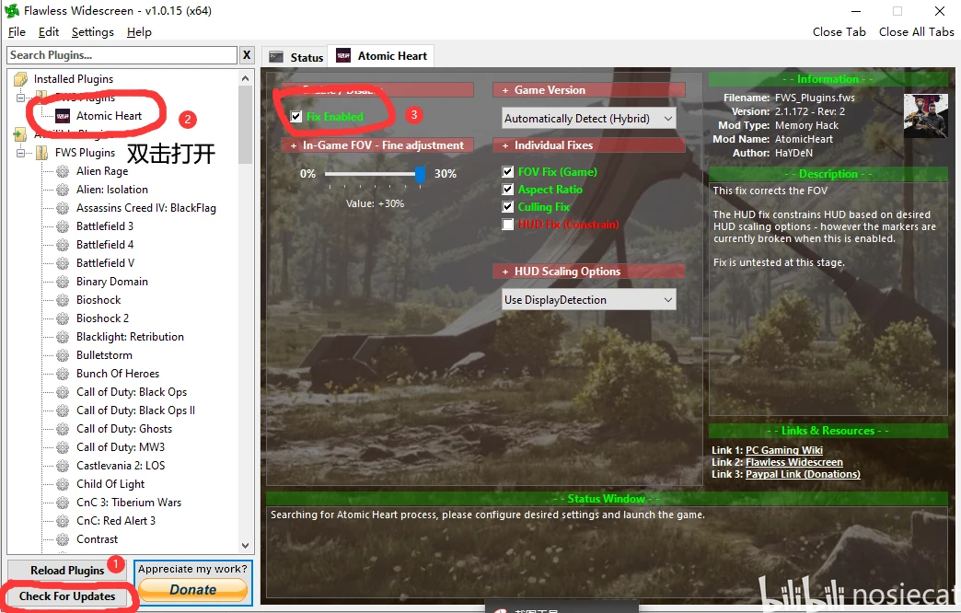Open the HUD Scaling Options dropdown
The image size is (961, 613).
point(588,300)
